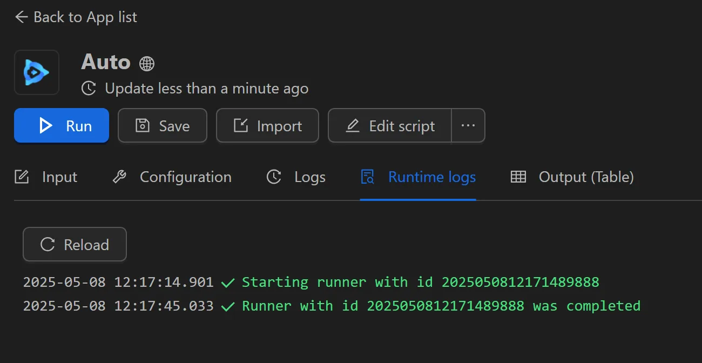Select the Logs tab
702x363 pixels.
click(x=296, y=177)
